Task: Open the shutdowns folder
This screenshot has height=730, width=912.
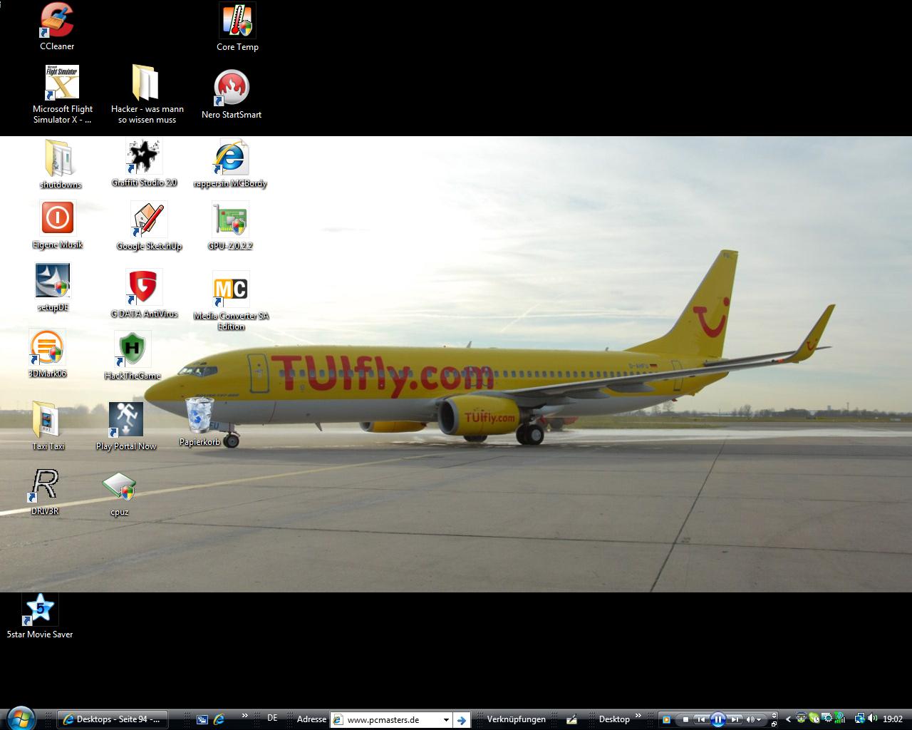Action: [60, 164]
